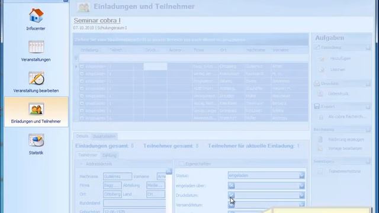
Task: Open the Druckdatum date dropdown arrow
Action: click(x=301, y=195)
